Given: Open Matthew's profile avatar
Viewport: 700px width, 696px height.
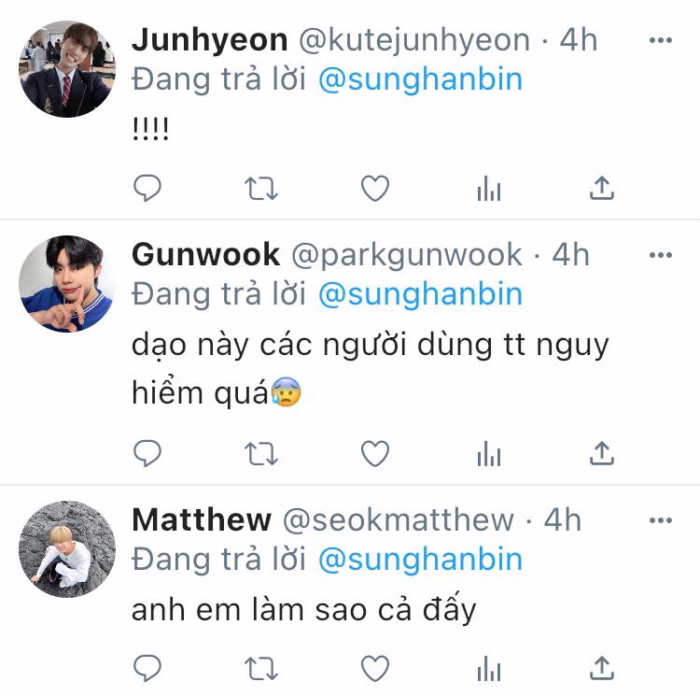Looking at the screenshot, I should [67, 548].
